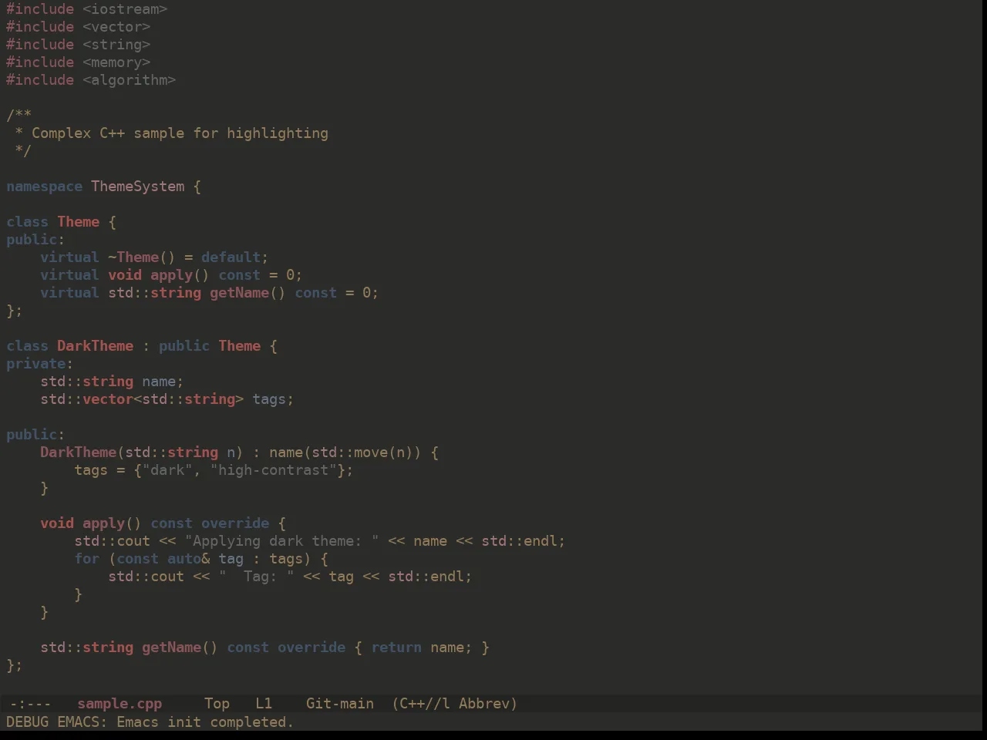This screenshot has height=740, width=987.
Task: Click 'apply()' in the virtual void declaration
Action: [x=180, y=275]
